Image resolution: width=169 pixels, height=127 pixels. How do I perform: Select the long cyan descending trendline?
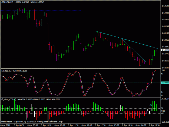tap(127, 40)
